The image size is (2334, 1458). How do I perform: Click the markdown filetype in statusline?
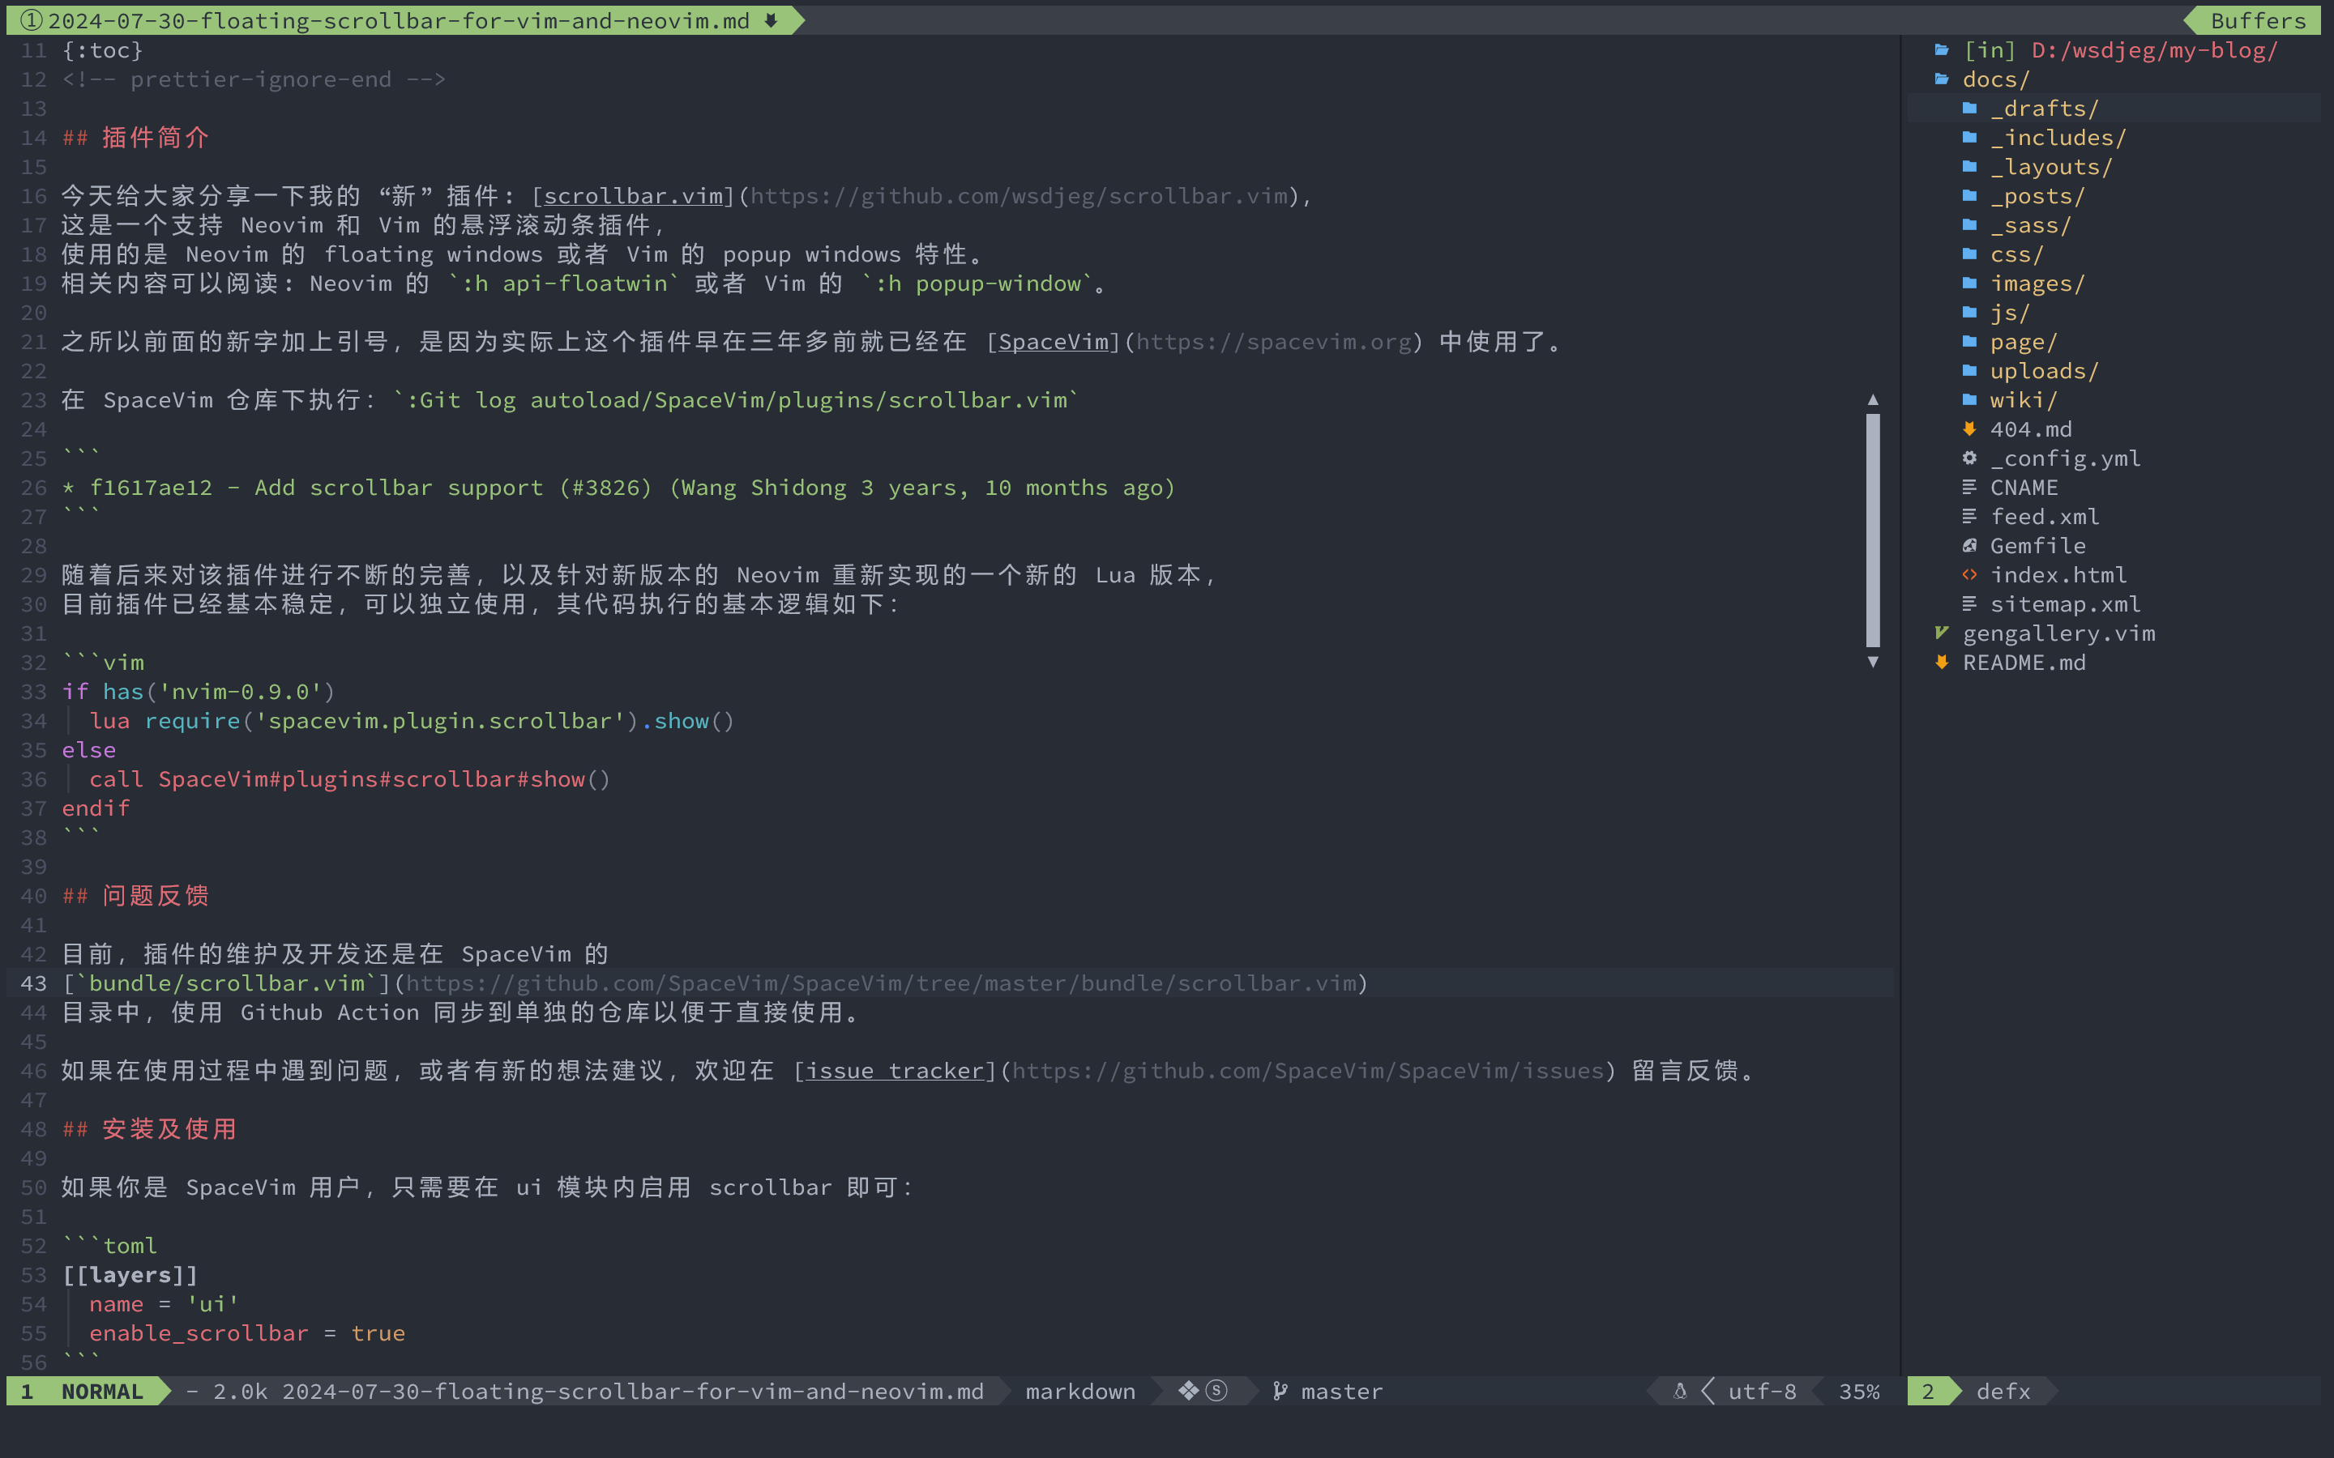click(1080, 1391)
